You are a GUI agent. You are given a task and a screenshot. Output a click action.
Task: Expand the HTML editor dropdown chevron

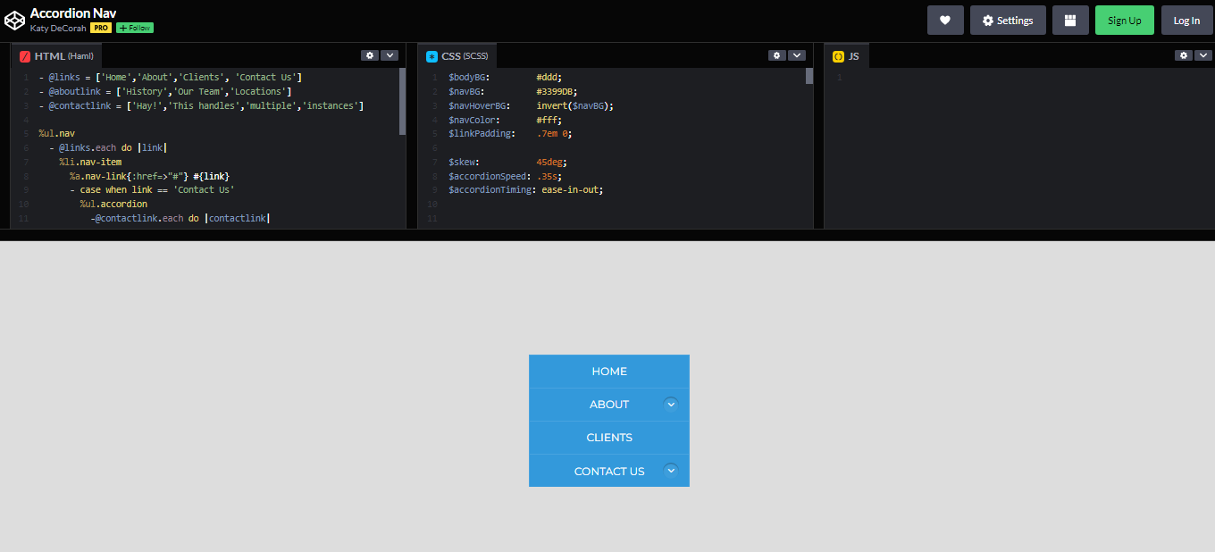(x=390, y=55)
